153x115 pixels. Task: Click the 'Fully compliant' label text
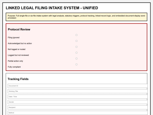tap(14, 67)
